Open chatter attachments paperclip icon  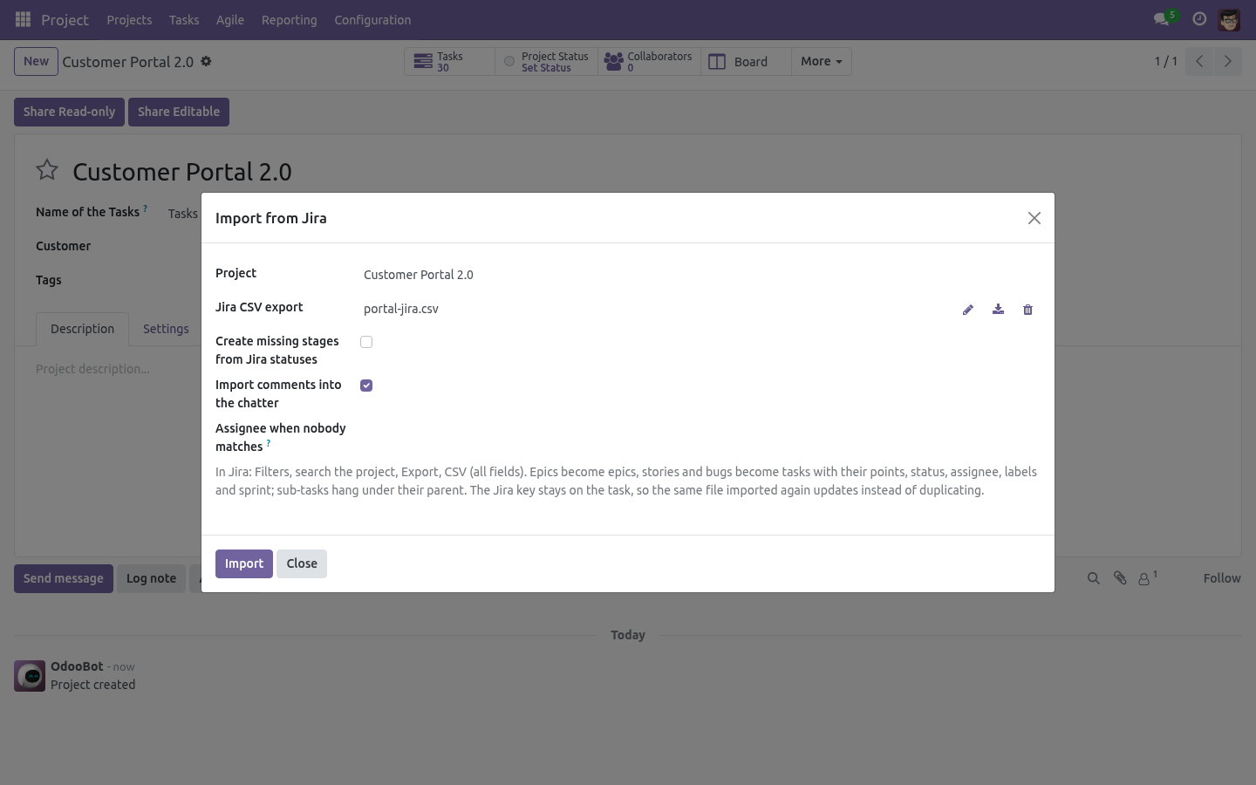tap(1120, 578)
